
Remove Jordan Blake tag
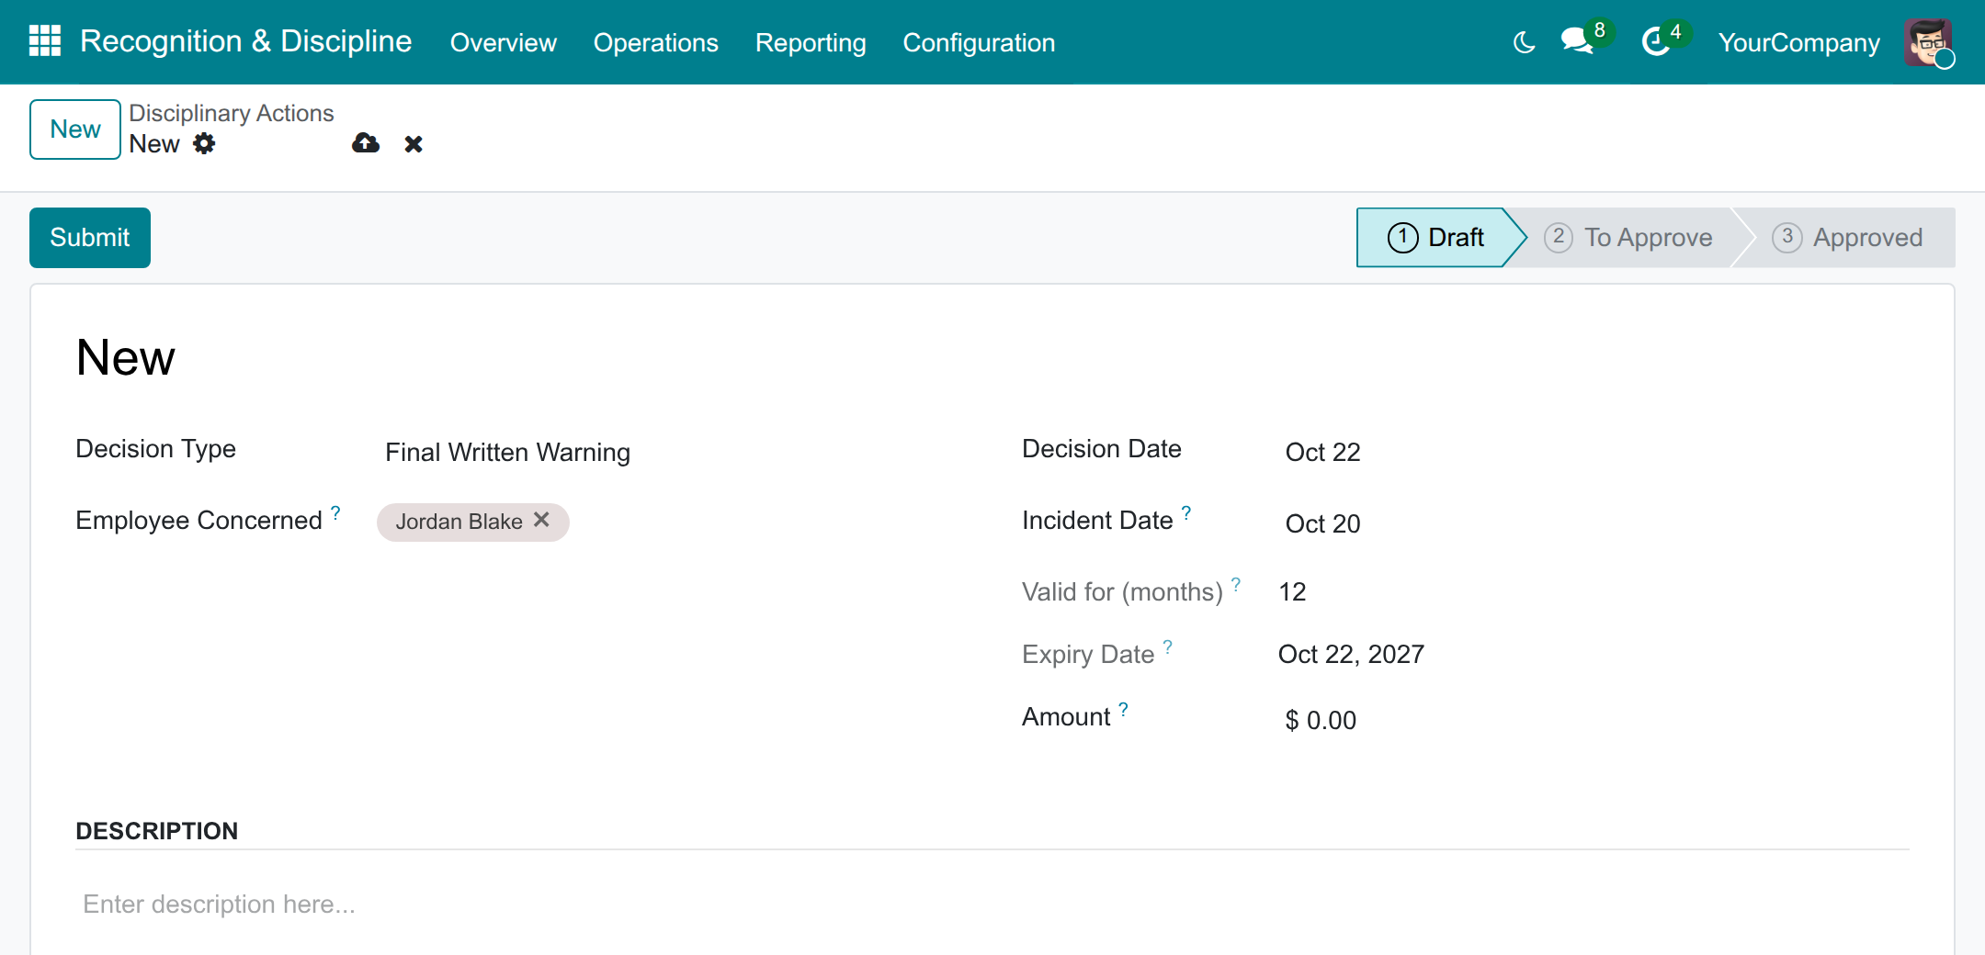coord(542,520)
